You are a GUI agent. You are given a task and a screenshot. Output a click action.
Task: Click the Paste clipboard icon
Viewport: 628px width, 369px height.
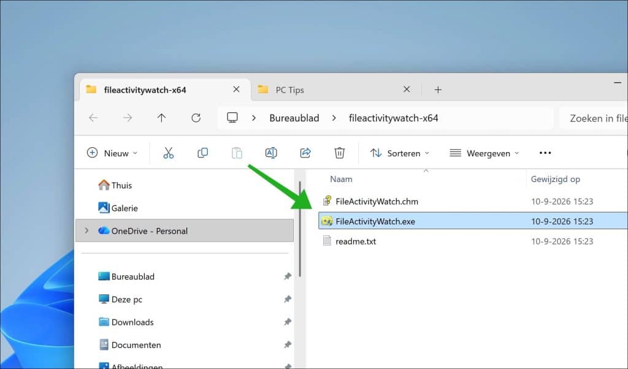click(237, 153)
